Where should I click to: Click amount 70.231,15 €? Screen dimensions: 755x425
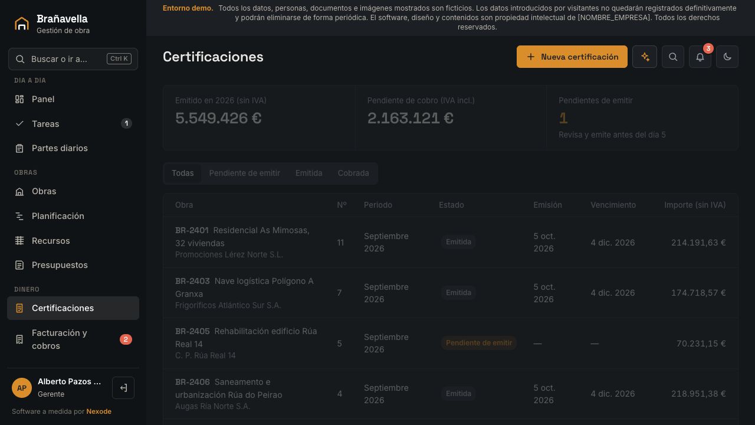coord(701,344)
